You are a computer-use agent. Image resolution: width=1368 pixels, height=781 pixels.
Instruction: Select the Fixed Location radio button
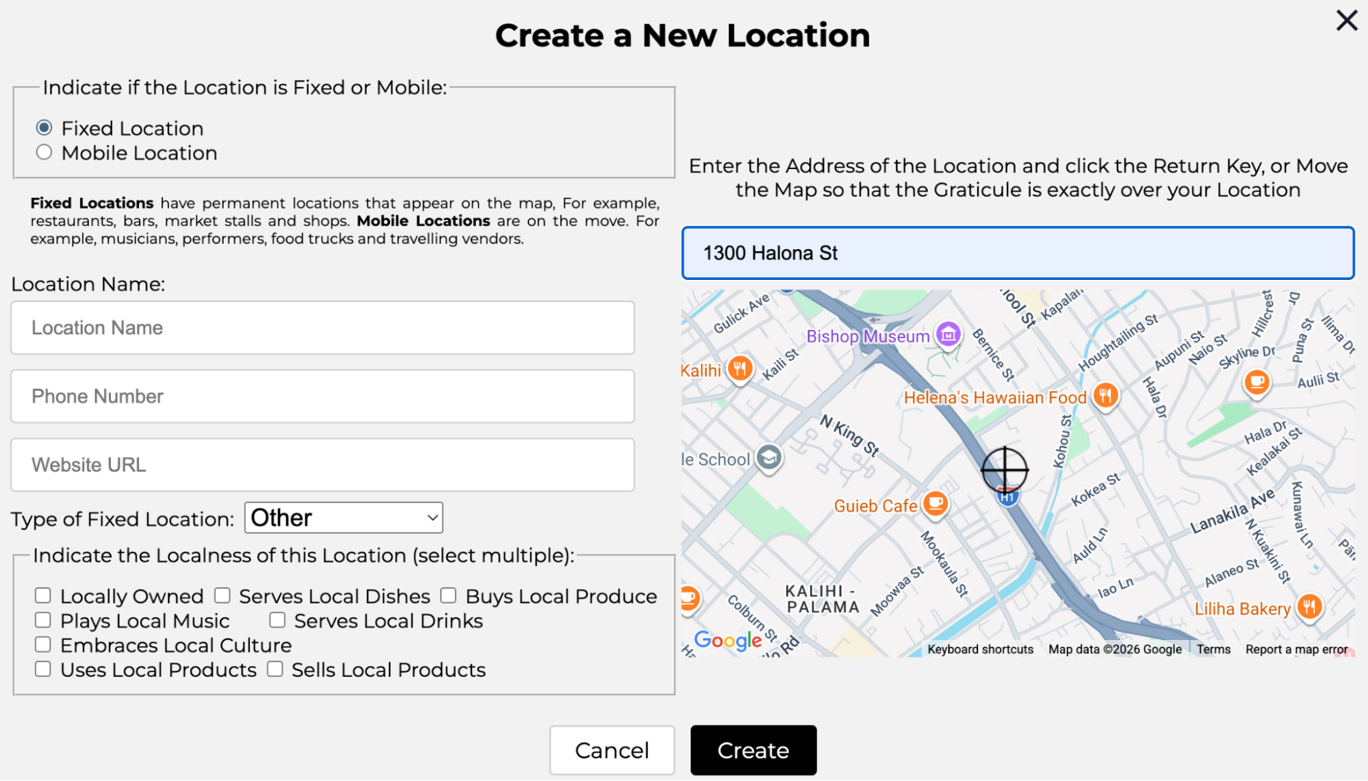click(x=44, y=128)
